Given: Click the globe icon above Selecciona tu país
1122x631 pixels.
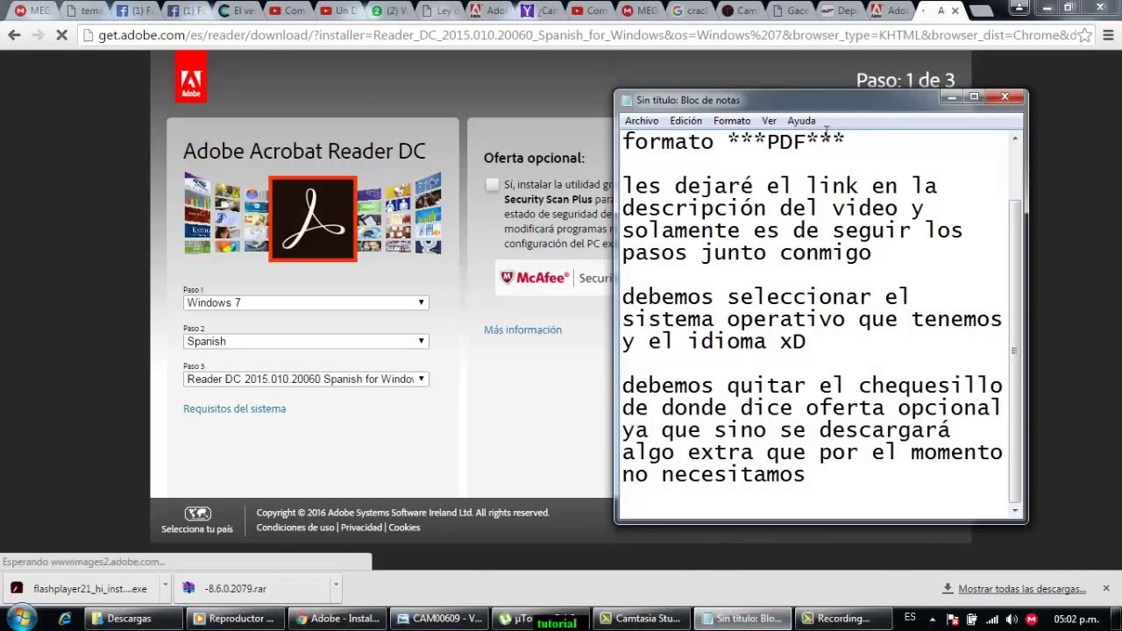Looking at the screenshot, I should (197, 514).
